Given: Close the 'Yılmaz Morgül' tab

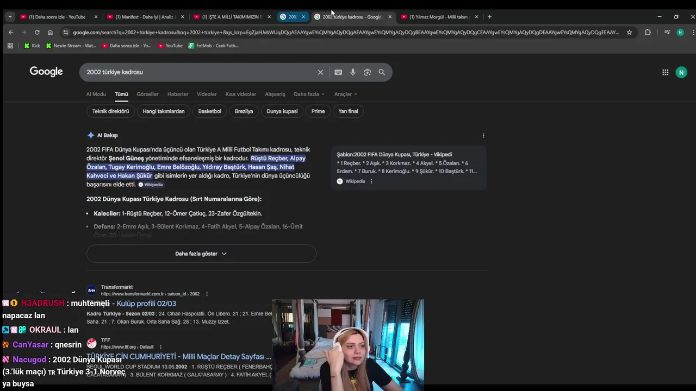Looking at the screenshot, I should [476, 17].
